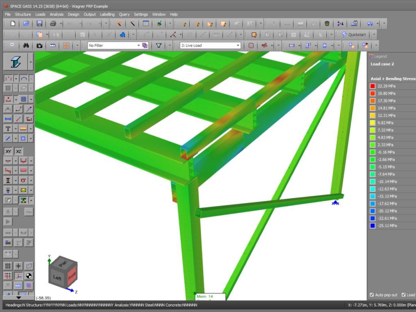This screenshot has width=416, height=312.
Task: Create a new file with the blank page icon
Action: click(x=13, y=24)
